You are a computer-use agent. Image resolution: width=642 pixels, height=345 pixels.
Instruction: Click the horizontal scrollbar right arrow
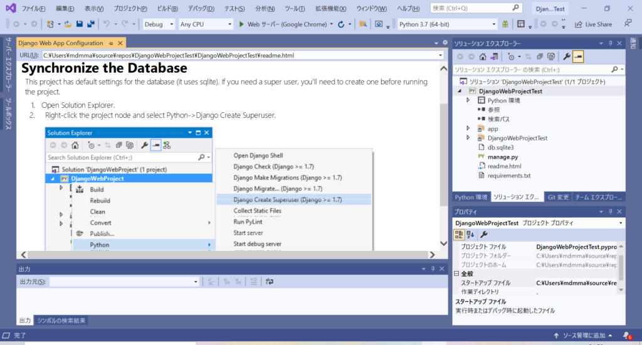tap(432, 255)
